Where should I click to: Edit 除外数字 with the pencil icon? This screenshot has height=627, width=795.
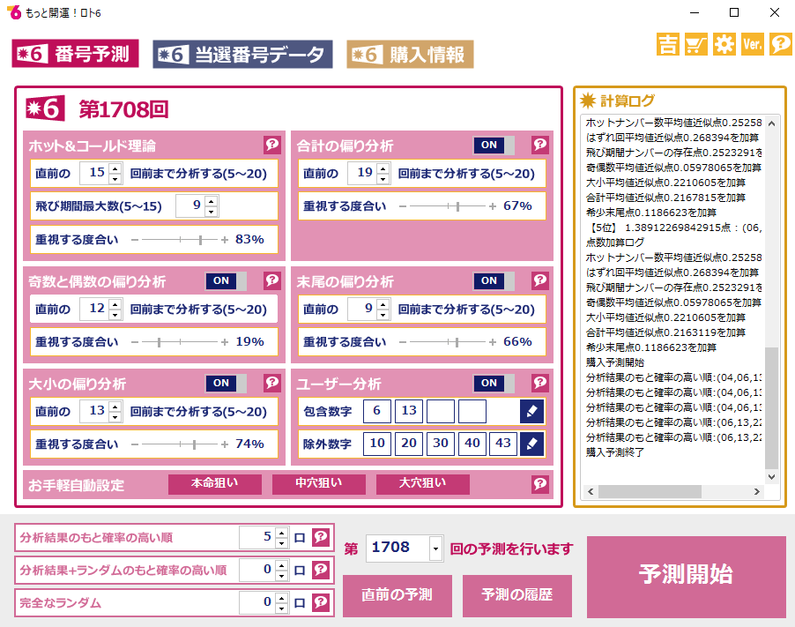coord(531,443)
